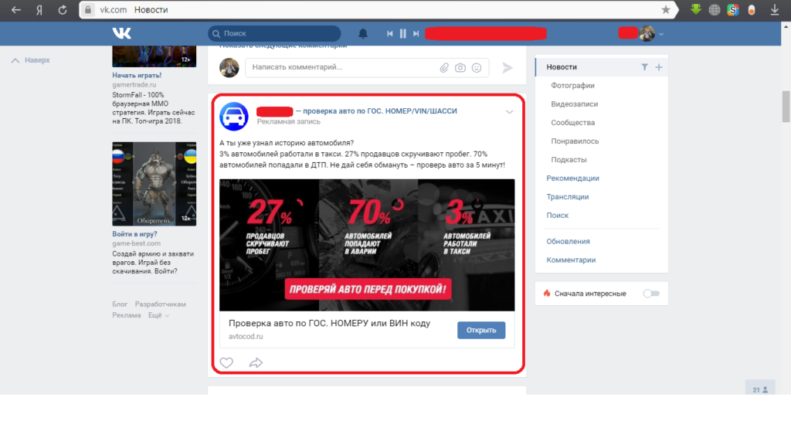Open the globe extension icon
This screenshot has height=445, width=791.
[715, 9]
